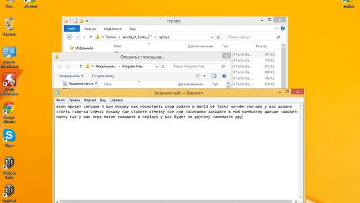Select the replay file sized 561 КБ
This screenshot has height=203, width=360.
[254, 54]
